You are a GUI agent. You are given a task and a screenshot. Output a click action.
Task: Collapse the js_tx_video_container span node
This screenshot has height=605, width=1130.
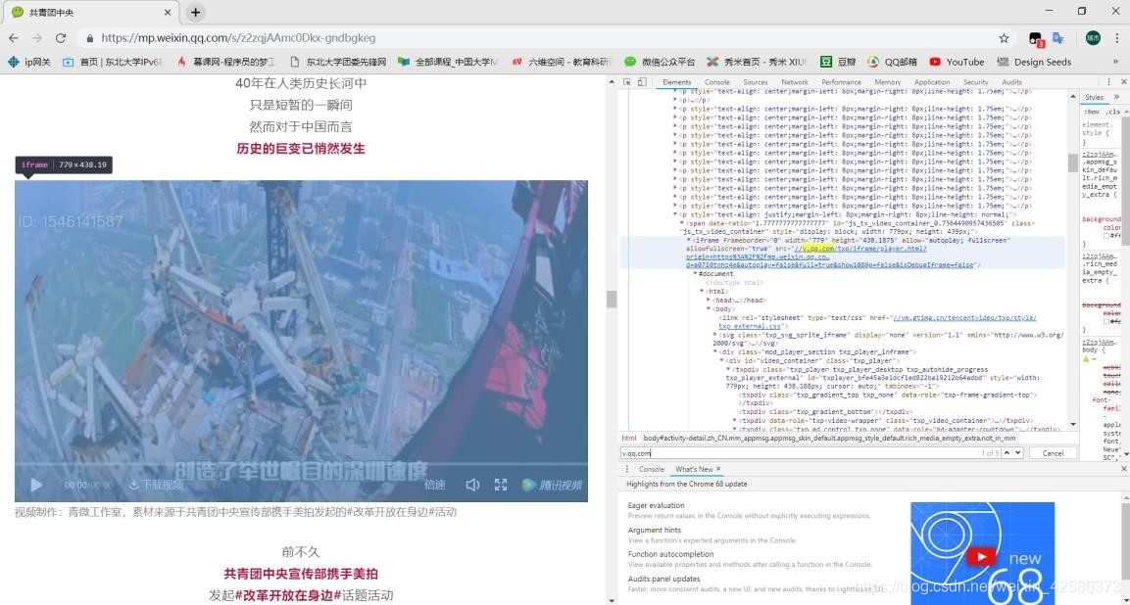pyautogui.click(x=682, y=223)
